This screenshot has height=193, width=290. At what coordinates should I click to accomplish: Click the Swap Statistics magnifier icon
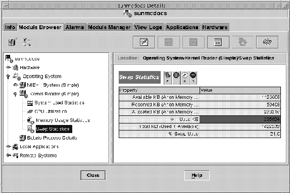[30, 129]
